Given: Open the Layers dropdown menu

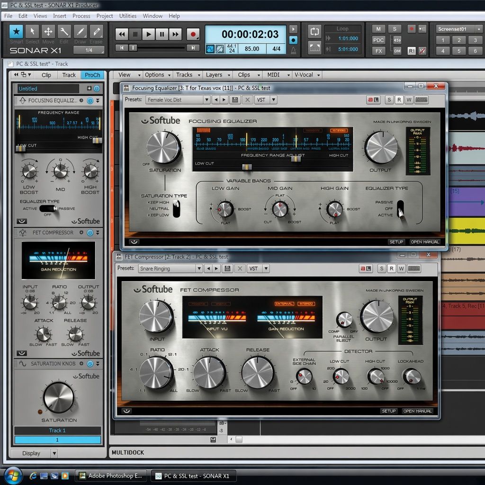Looking at the screenshot, I should [x=218, y=75].
